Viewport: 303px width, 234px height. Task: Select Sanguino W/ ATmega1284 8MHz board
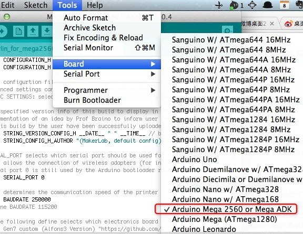(232, 130)
